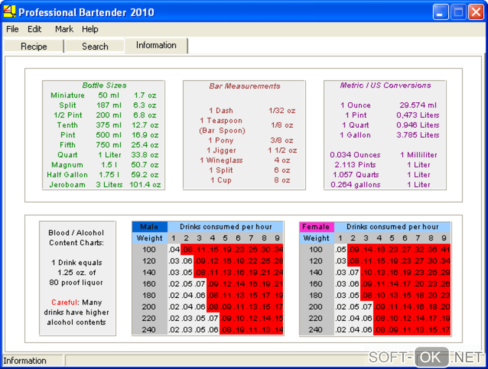
Task: Switch to the Search tab
Action: [95, 46]
